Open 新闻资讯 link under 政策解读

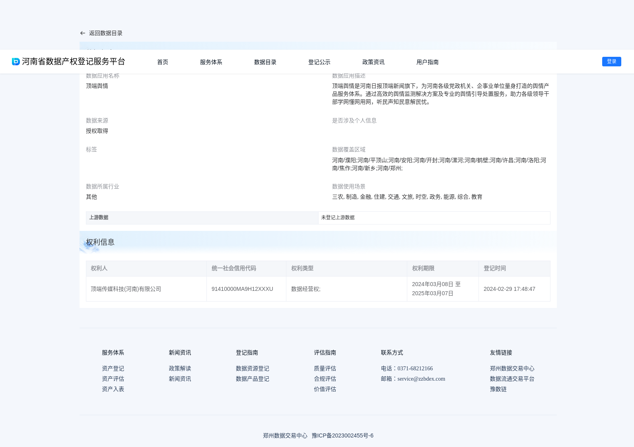(180, 379)
